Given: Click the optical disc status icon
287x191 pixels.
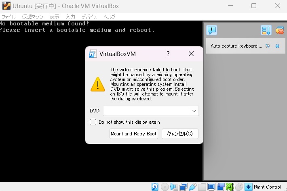Looking at the screenshot, I should 165,187.
